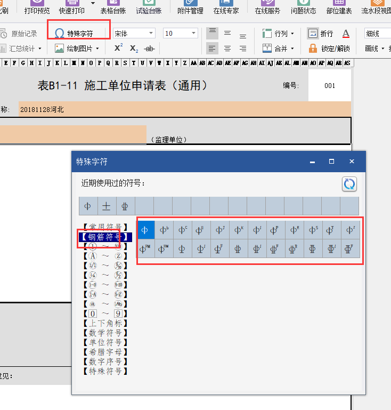Expand the 汇总统计 dropdown arrow
The image size is (391, 410).
(x=40, y=49)
